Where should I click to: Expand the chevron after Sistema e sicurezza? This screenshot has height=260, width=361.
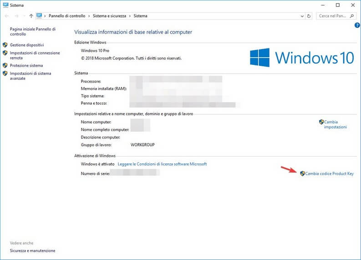(x=130, y=16)
